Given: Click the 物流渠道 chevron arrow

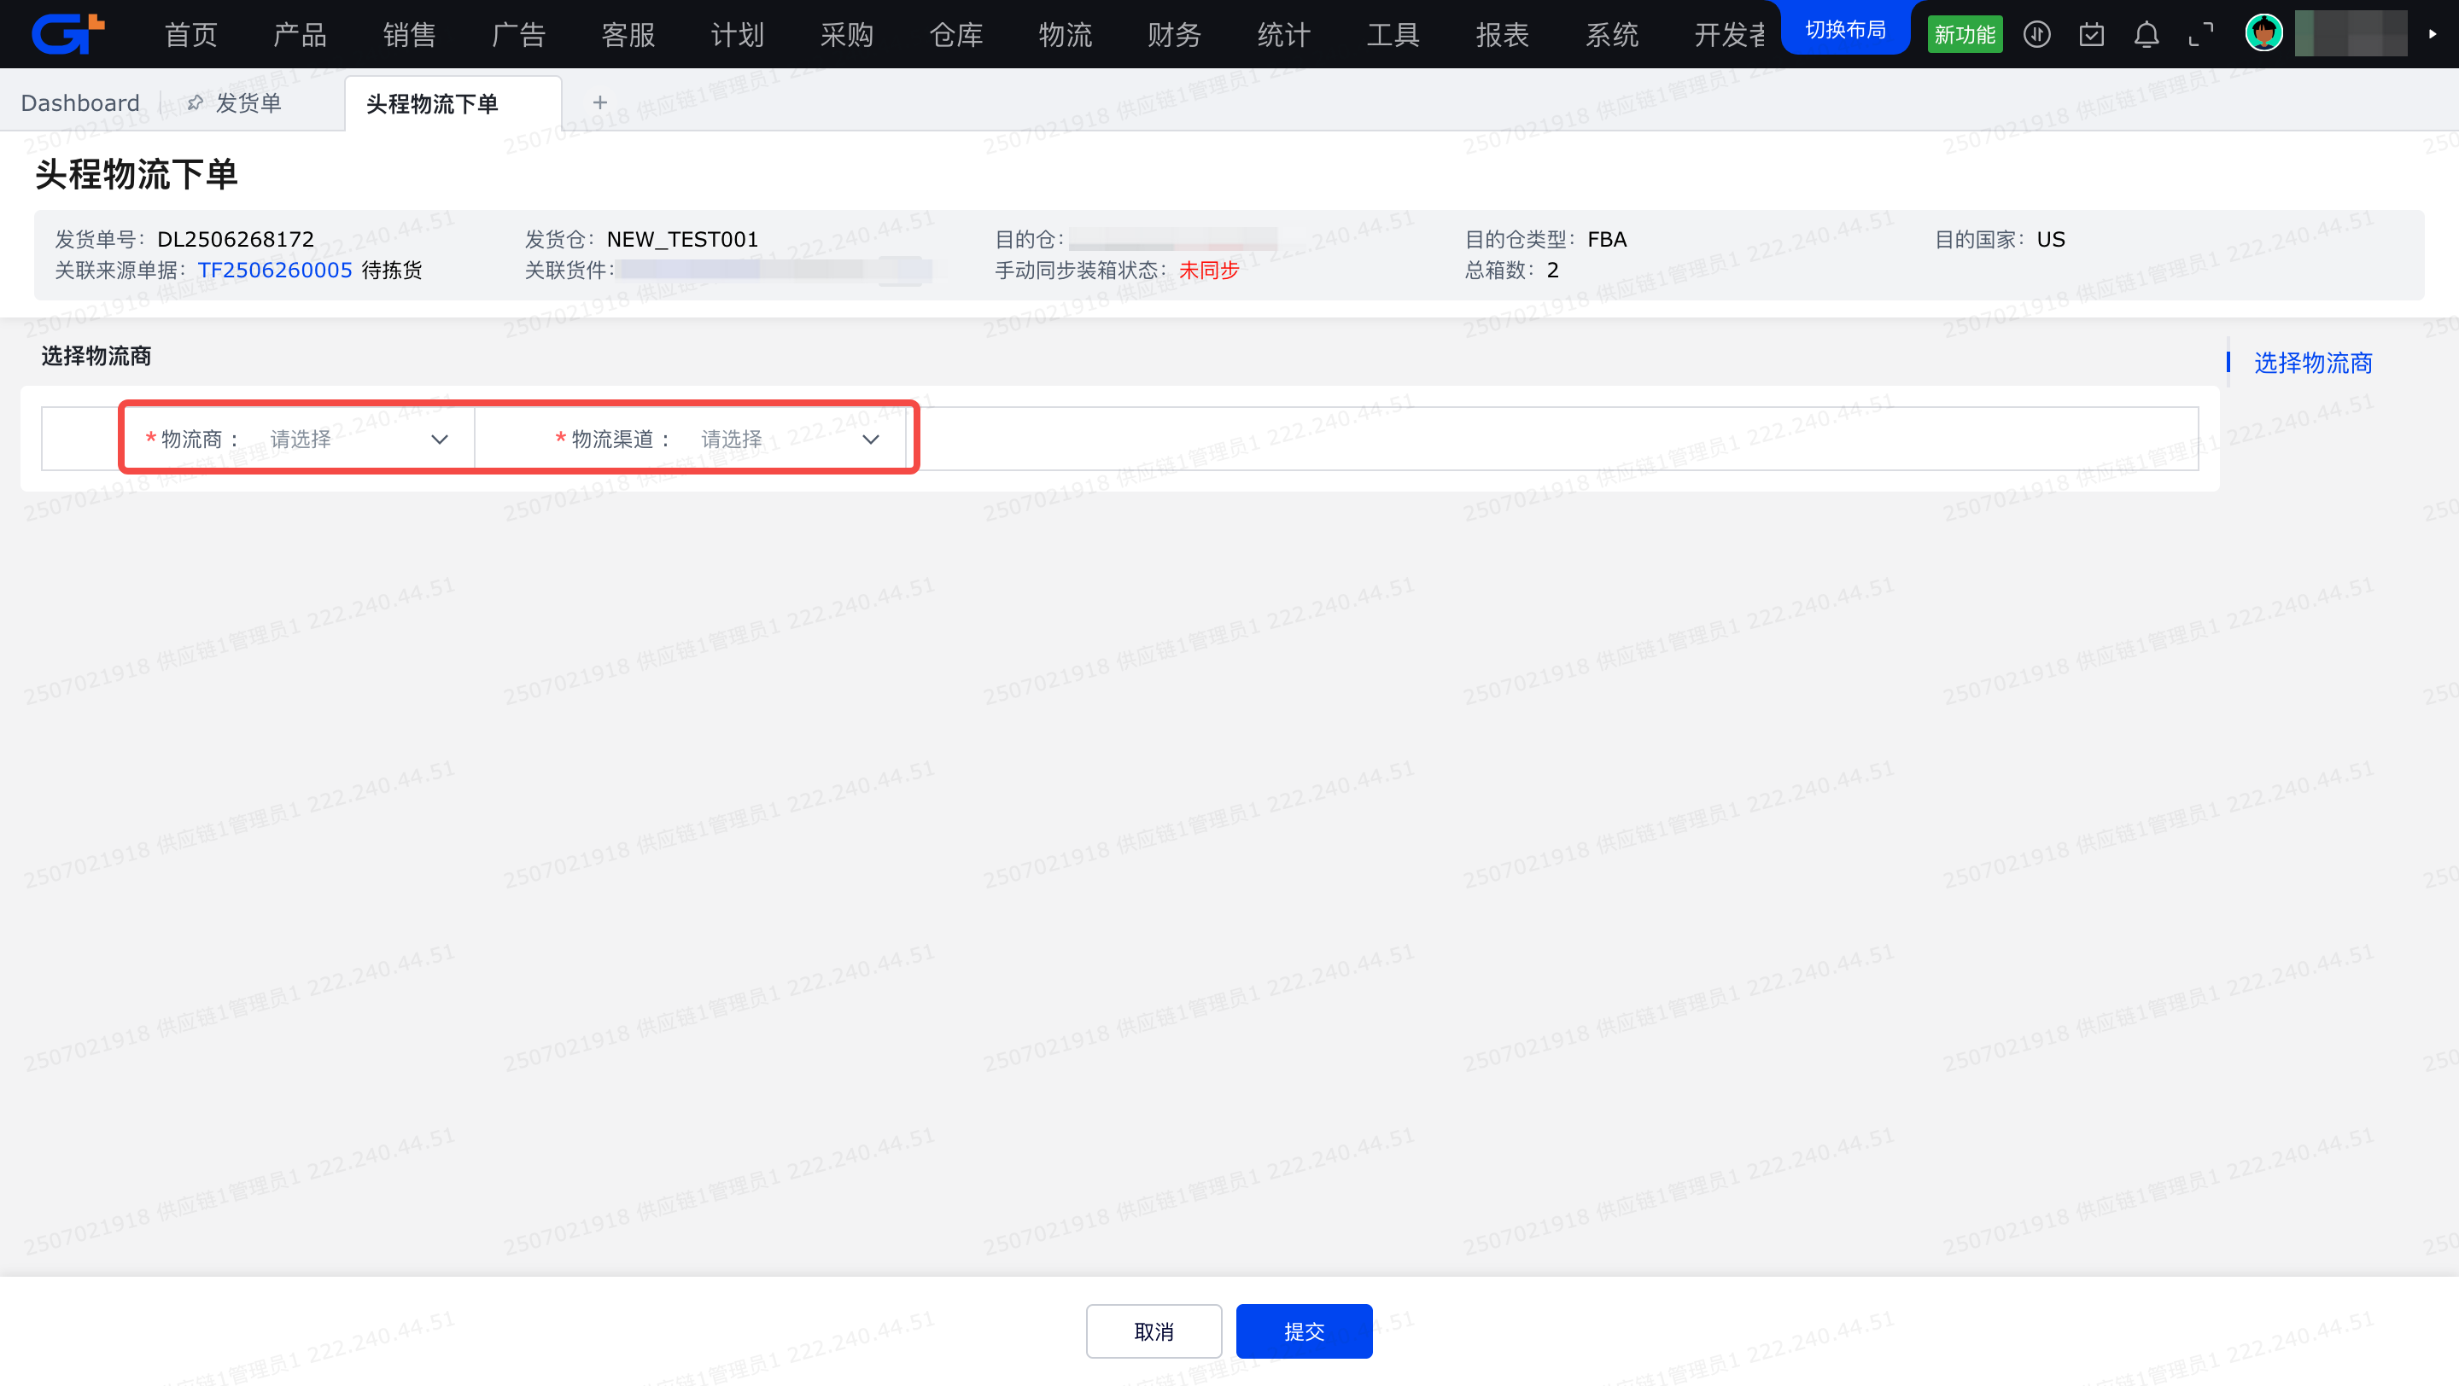Looking at the screenshot, I should click(x=871, y=439).
